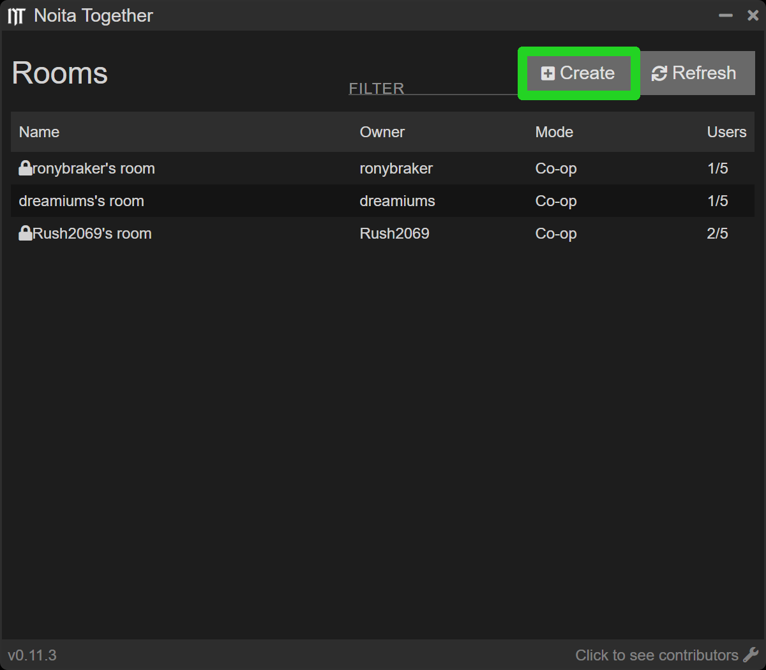This screenshot has width=766, height=670.
Task: Click the plus icon on the Create button
Action: coord(548,73)
